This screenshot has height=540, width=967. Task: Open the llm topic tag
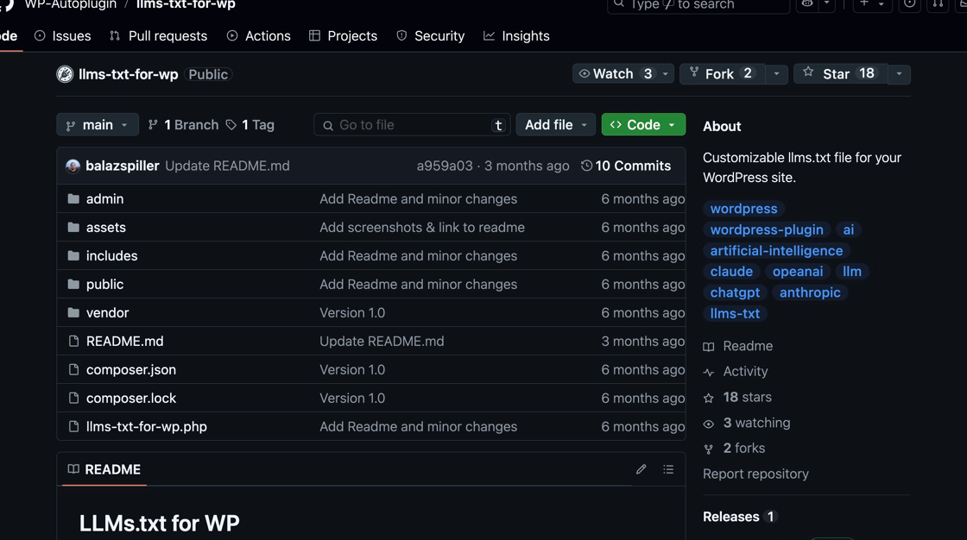tap(852, 271)
